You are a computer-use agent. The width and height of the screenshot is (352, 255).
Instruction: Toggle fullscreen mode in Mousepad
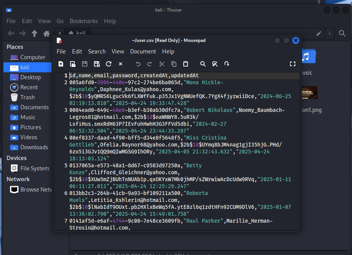(292, 64)
